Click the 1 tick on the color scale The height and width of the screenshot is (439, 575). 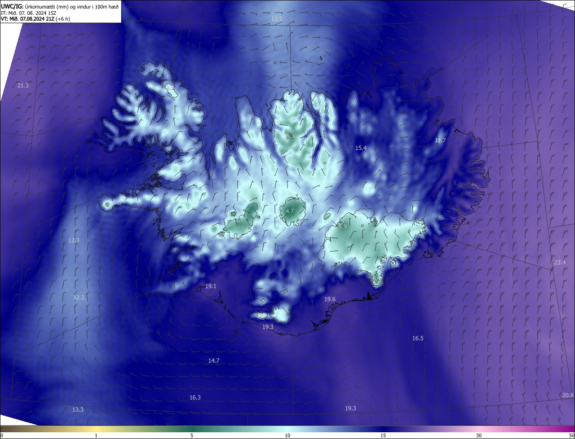[96, 435]
